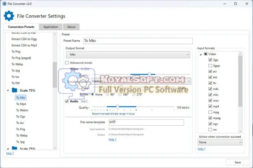Choose 90° rotation
The image size is (253, 168).
point(108,94)
